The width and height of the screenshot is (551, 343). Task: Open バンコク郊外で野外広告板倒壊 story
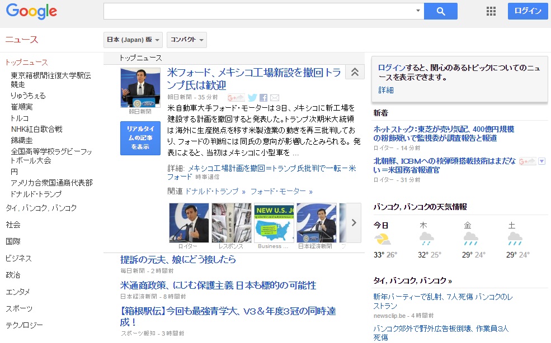pos(441,333)
